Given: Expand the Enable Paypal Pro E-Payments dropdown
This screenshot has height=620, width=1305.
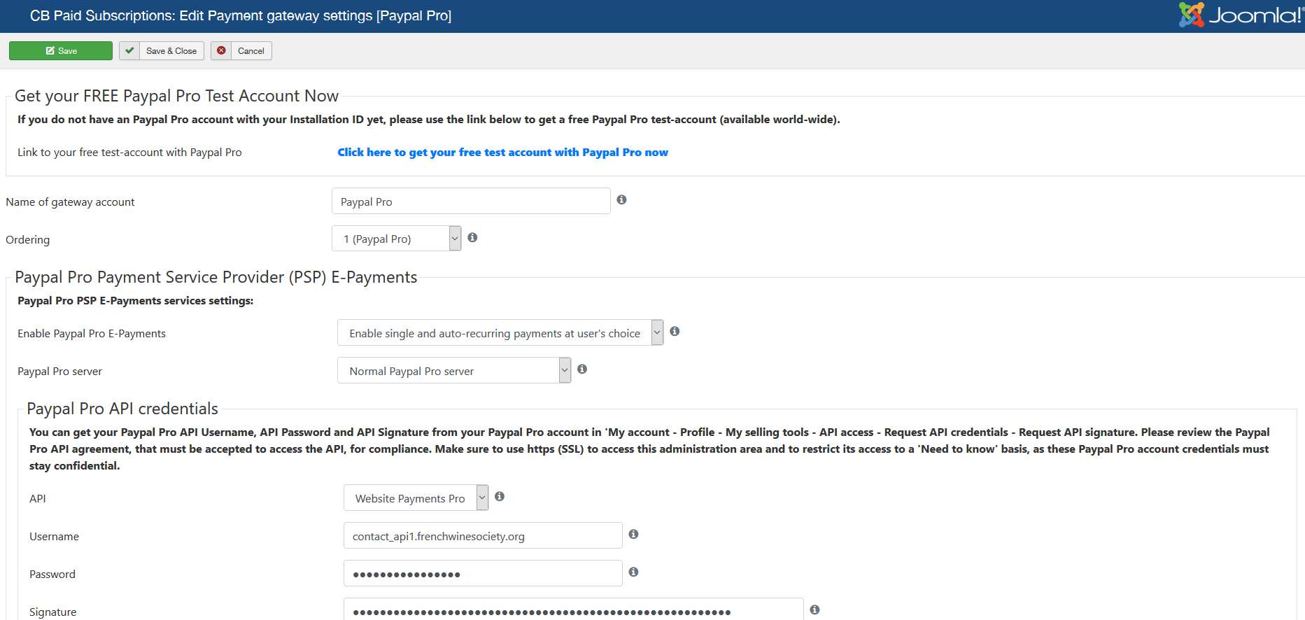Looking at the screenshot, I should coord(500,332).
